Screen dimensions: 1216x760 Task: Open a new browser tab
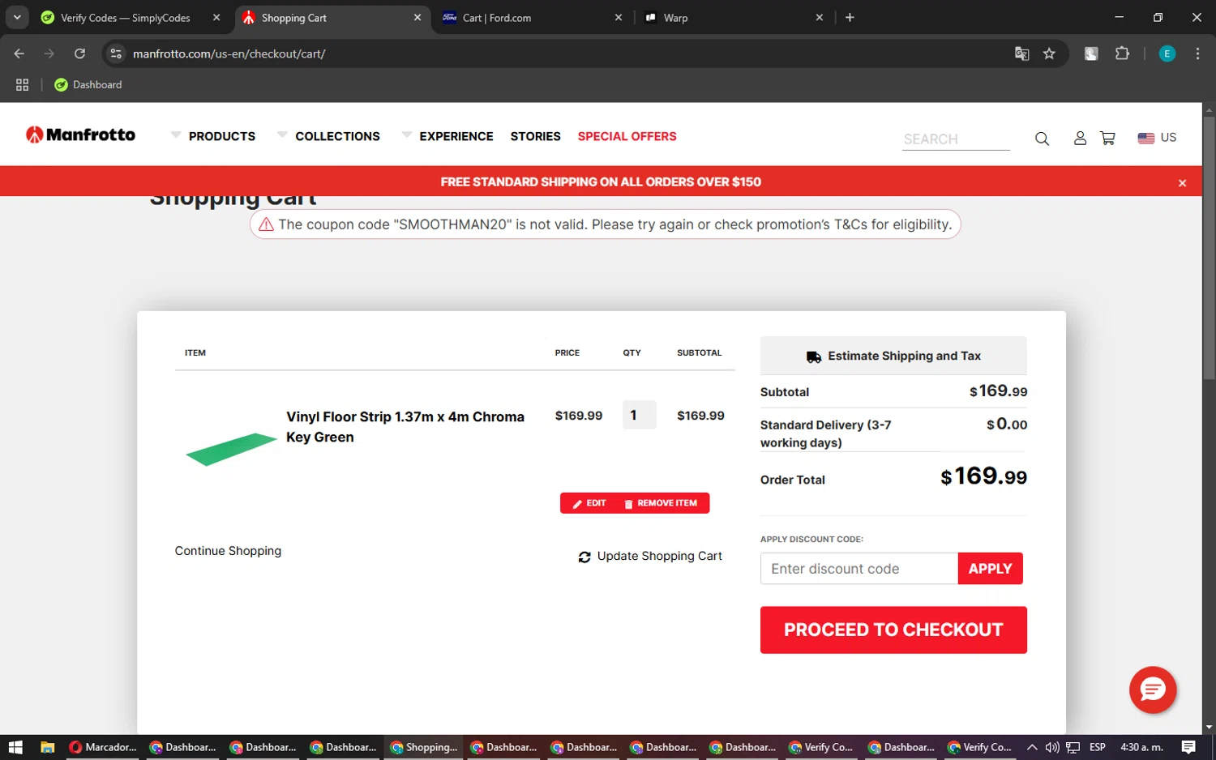click(850, 17)
